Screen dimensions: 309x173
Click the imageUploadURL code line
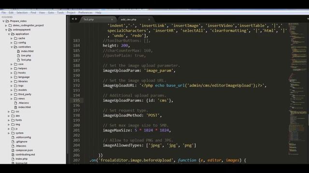click(x=184, y=86)
